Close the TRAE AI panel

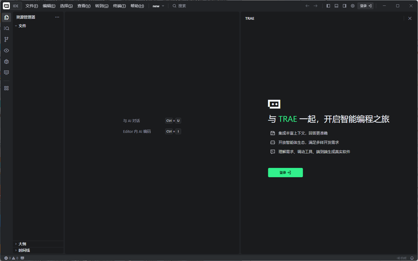(410, 18)
